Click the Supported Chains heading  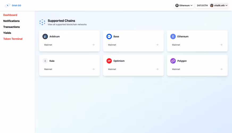[x=61, y=21]
